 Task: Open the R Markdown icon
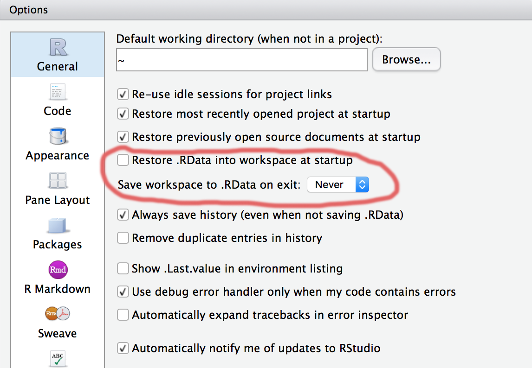click(x=58, y=269)
